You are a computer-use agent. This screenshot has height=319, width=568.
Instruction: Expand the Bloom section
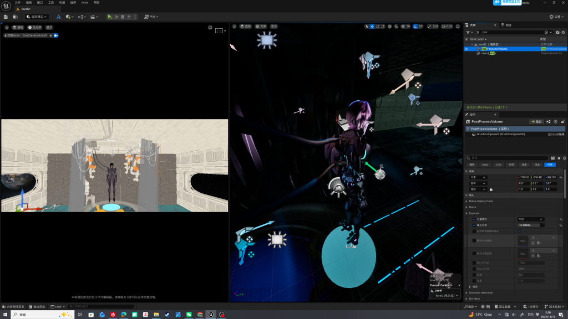pyautogui.click(x=466, y=207)
